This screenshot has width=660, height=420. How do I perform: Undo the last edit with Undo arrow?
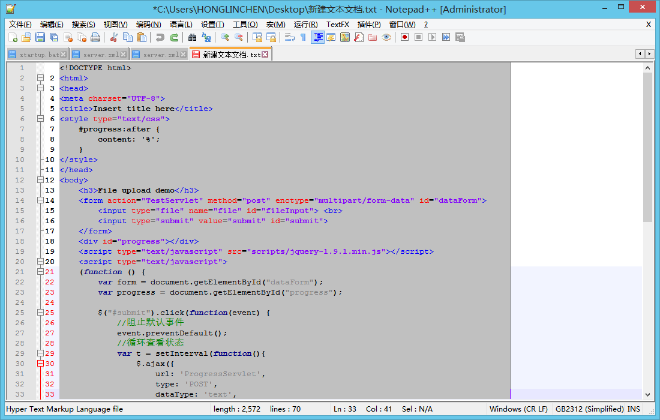[160, 37]
